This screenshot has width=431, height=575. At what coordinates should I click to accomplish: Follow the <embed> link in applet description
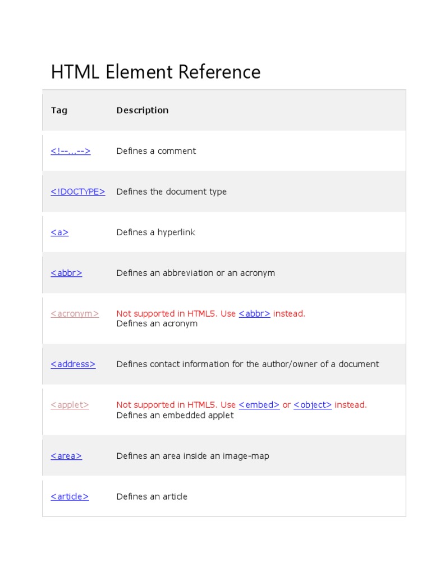click(x=259, y=405)
